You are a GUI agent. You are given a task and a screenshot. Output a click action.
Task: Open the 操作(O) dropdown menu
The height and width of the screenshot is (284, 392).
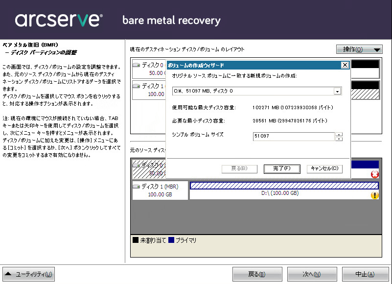(x=359, y=49)
